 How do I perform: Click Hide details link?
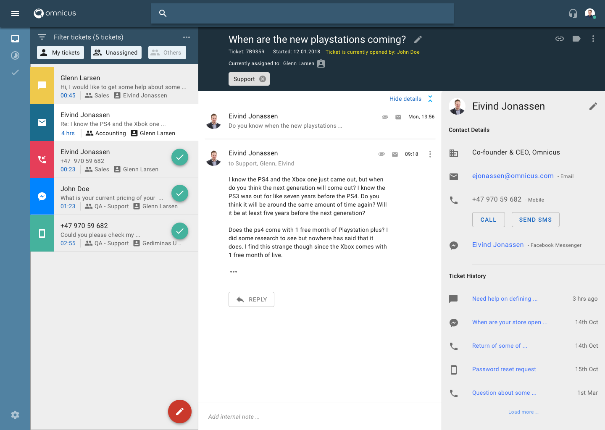[405, 99]
